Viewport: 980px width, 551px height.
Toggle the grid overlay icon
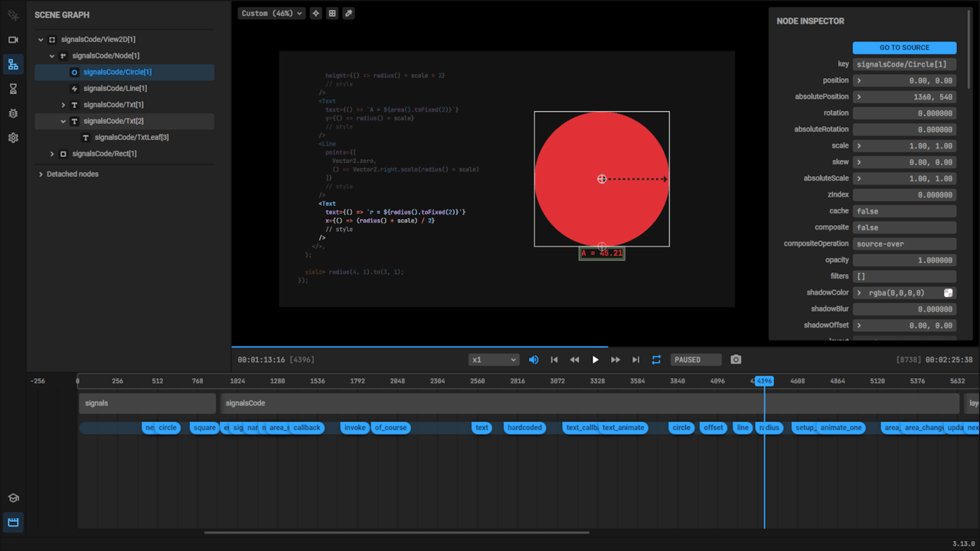[332, 13]
